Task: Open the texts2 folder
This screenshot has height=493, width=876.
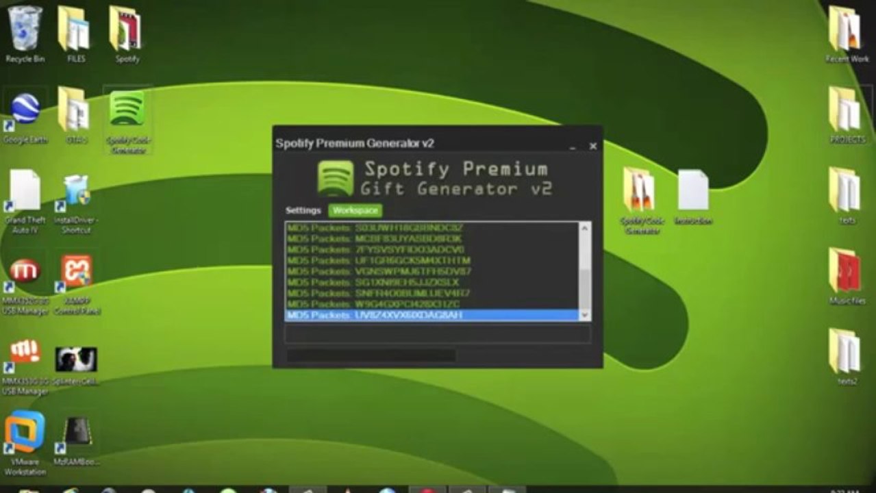Action: click(x=847, y=357)
